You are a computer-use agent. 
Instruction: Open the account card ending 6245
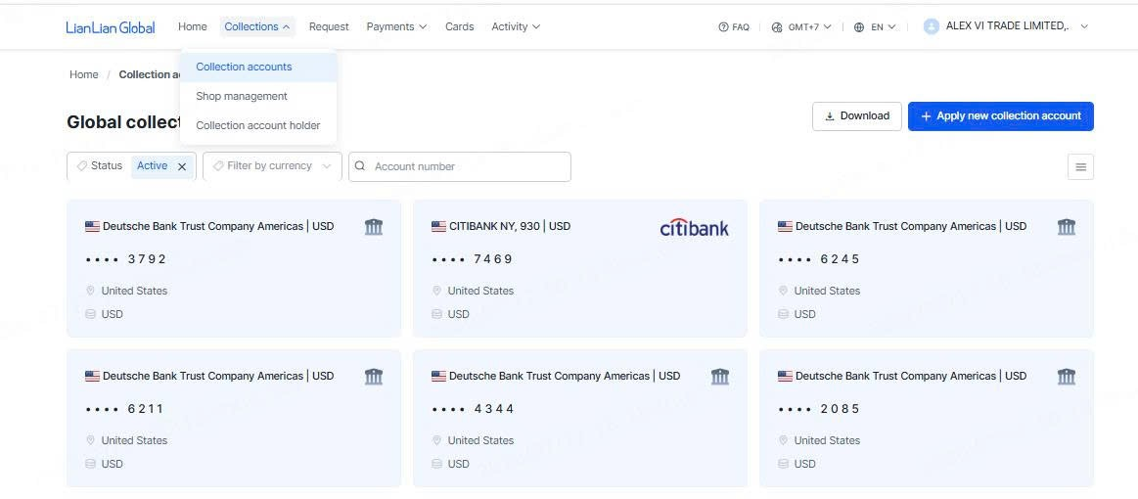[926, 268]
